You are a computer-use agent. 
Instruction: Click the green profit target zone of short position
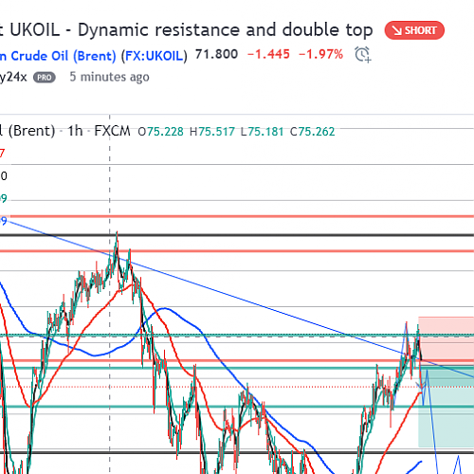447,406
